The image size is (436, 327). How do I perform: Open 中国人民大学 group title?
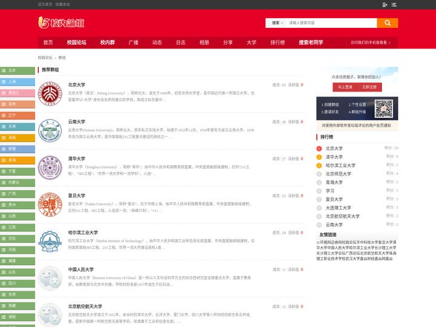pos(81,269)
